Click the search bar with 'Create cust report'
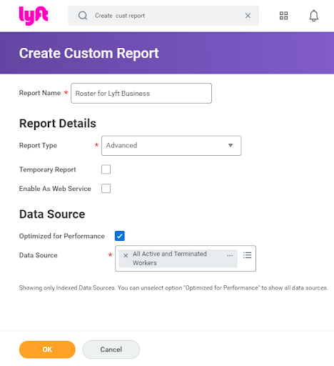Viewport: 334px width, 366px height. 163,16
